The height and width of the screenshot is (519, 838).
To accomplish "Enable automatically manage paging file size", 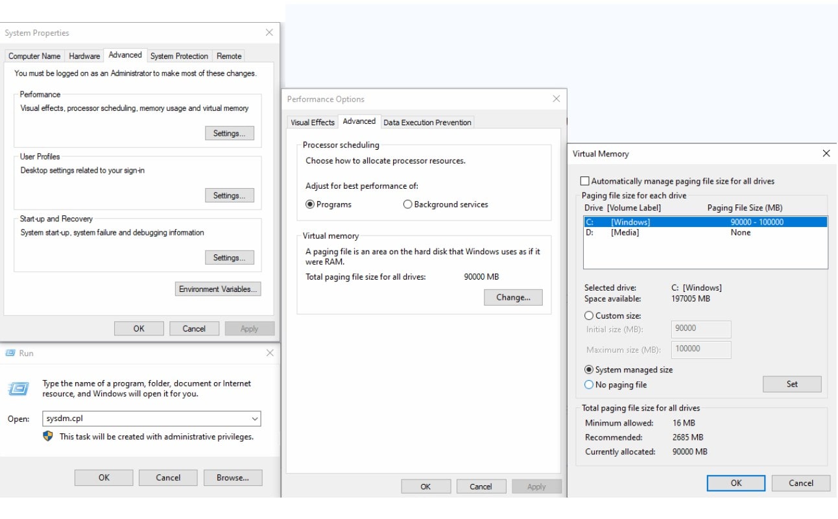I will (584, 181).
